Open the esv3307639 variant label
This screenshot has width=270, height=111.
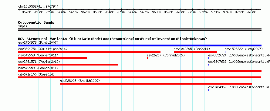point(239,62)
